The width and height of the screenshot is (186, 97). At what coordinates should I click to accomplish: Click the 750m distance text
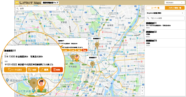pyautogui.click(x=148, y=46)
